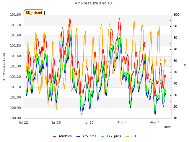
Task: Click the red AtmPres legend swatch
Action: point(54,137)
